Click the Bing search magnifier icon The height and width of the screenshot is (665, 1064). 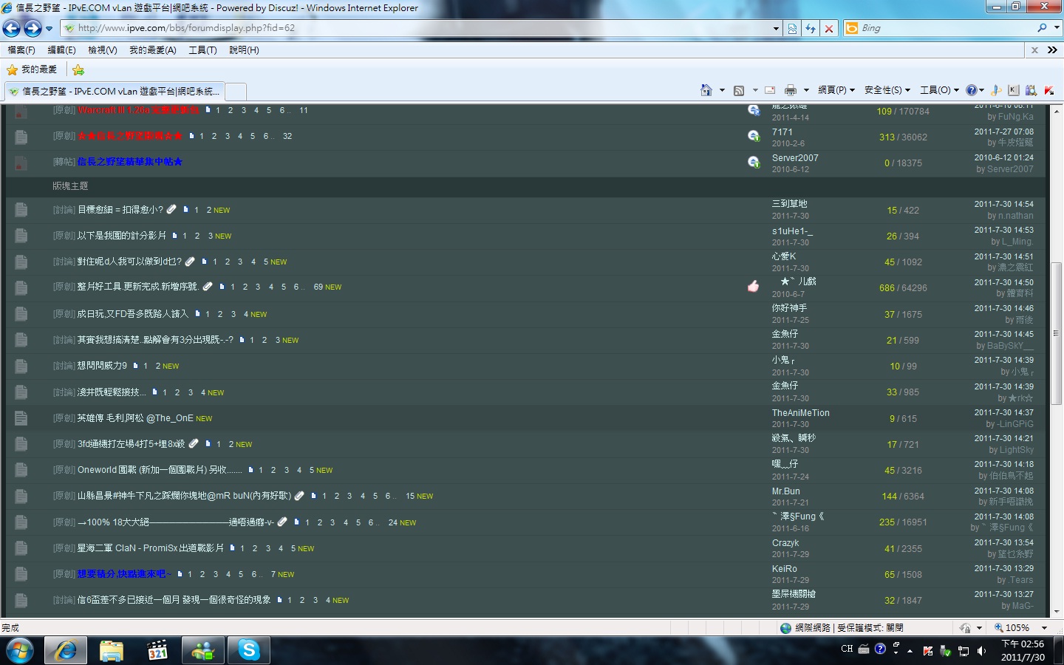click(1042, 28)
